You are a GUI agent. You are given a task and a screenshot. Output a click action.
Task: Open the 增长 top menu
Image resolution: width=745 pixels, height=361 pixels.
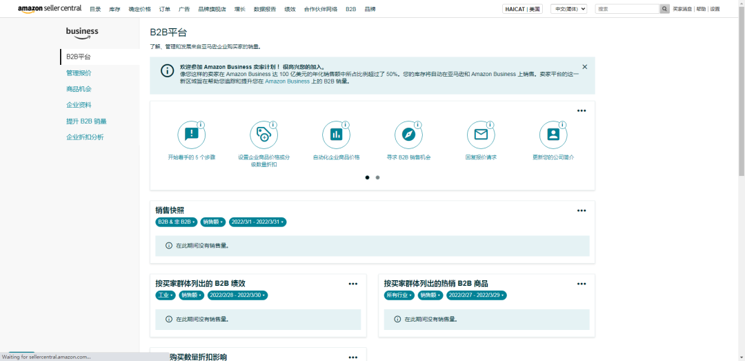[240, 9]
